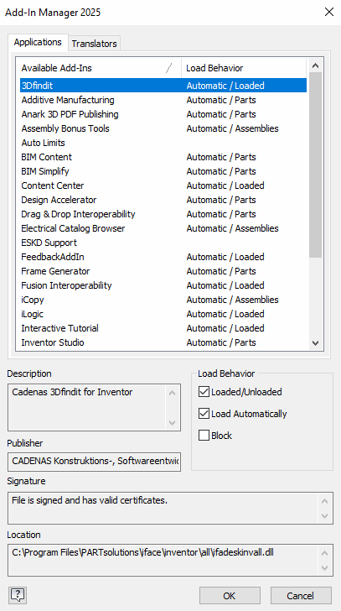The height and width of the screenshot is (611, 341).
Task: Click add-in list scroll up arrow
Action: point(315,65)
